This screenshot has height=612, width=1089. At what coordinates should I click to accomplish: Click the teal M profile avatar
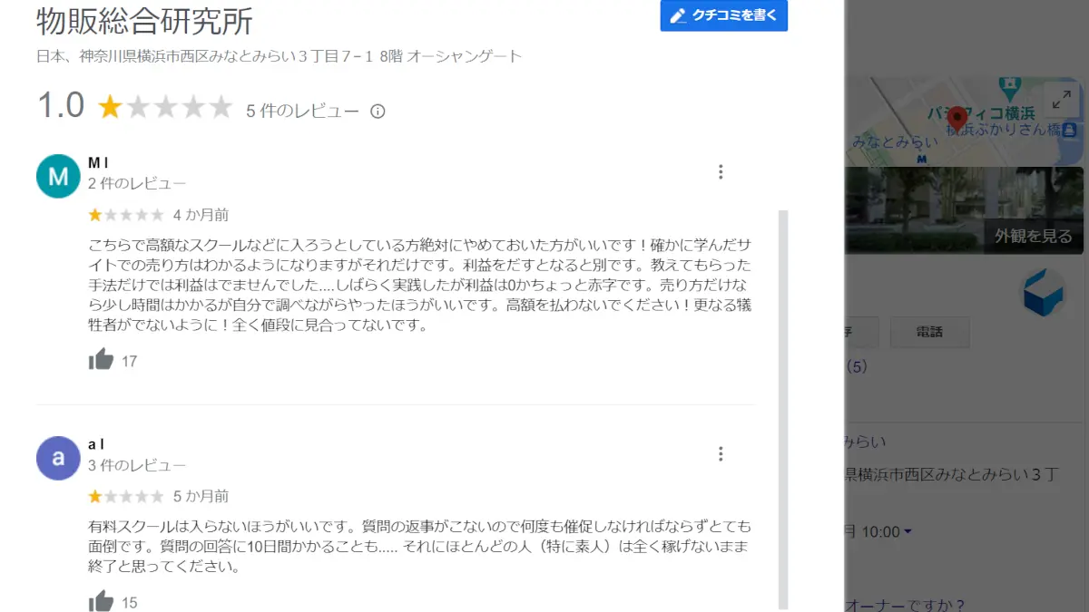(x=58, y=176)
